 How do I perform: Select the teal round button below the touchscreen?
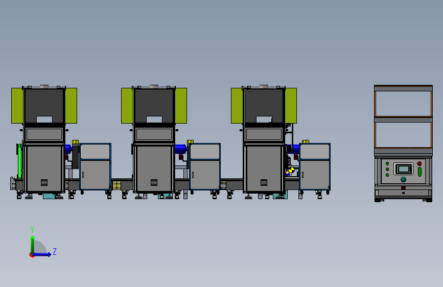[x=403, y=179]
